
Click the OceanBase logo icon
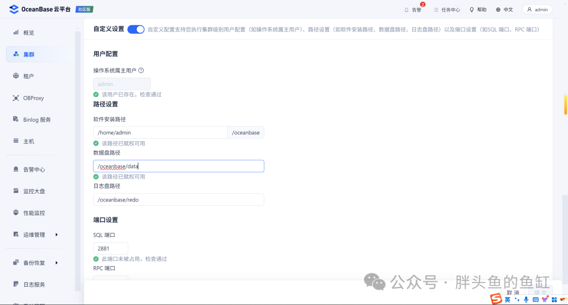click(14, 9)
